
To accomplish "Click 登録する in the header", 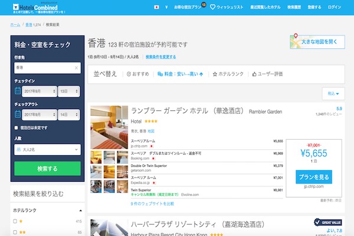I will point(314,7).
